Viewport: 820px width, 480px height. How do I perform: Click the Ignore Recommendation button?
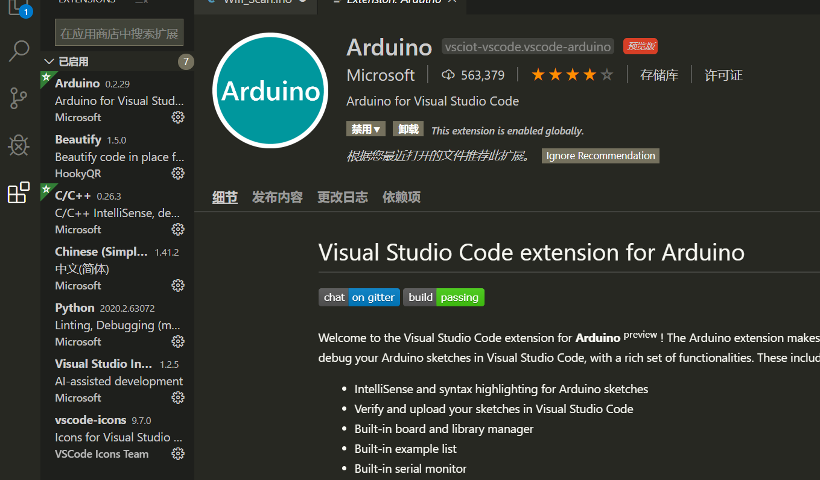pos(600,156)
